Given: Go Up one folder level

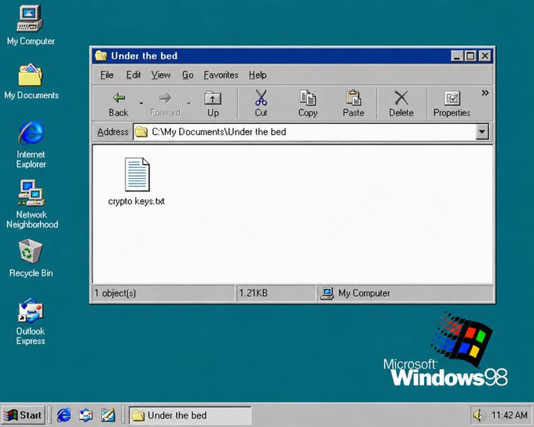Looking at the screenshot, I should (213, 104).
